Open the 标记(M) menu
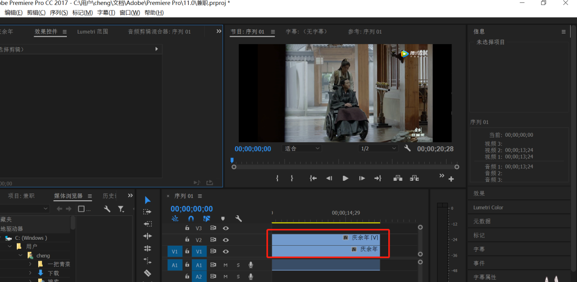 [82, 13]
